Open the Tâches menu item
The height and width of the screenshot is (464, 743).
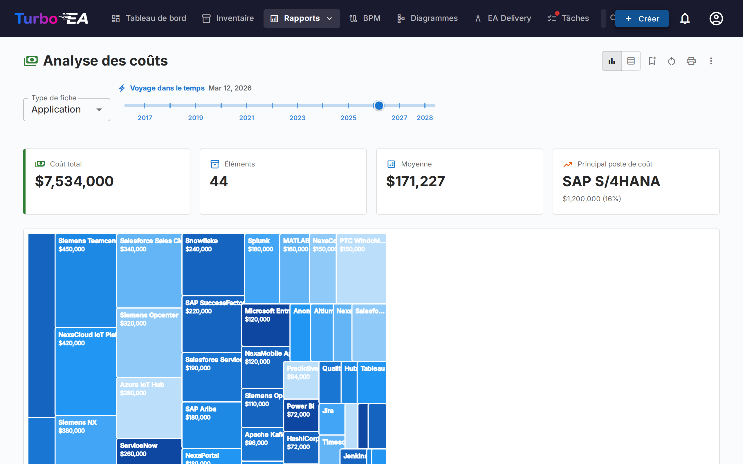(x=568, y=18)
